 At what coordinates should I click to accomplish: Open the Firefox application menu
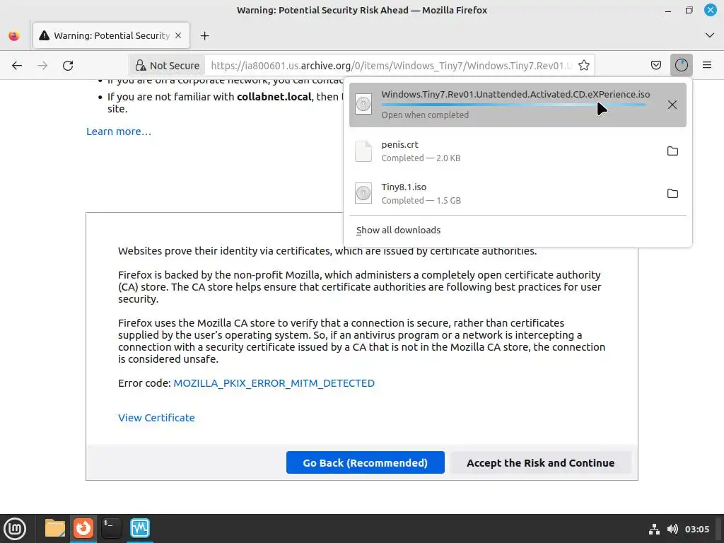[707, 65]
